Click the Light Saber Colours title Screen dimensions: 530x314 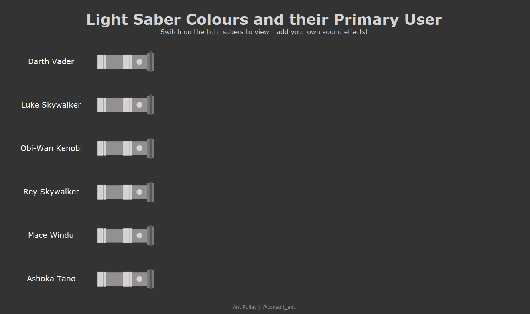(x=264, y=20)
